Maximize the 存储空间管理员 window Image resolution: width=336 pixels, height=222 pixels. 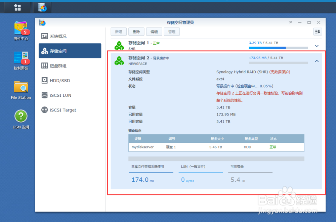click(309, 22)
